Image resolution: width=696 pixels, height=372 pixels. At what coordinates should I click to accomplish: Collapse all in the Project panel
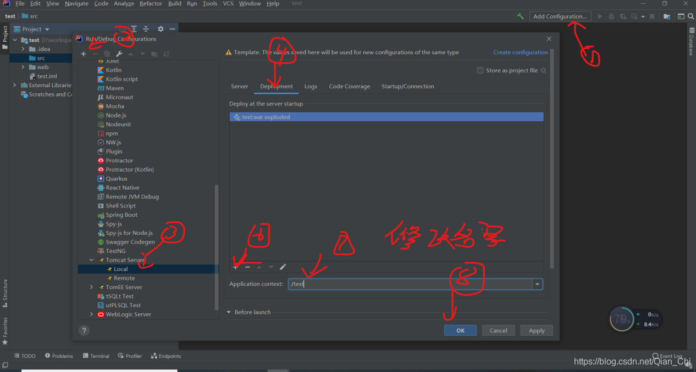pyautogui.click(x=146, y=29)
